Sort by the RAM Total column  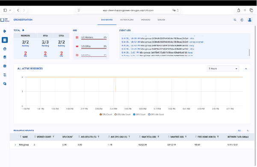click(x=140, y=137)
